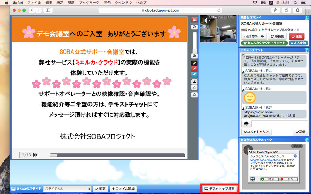The width and height of the screenshot is (311, 194).
Task: Click the ゲスト guest label badge
Action: (x=297, y=146)
